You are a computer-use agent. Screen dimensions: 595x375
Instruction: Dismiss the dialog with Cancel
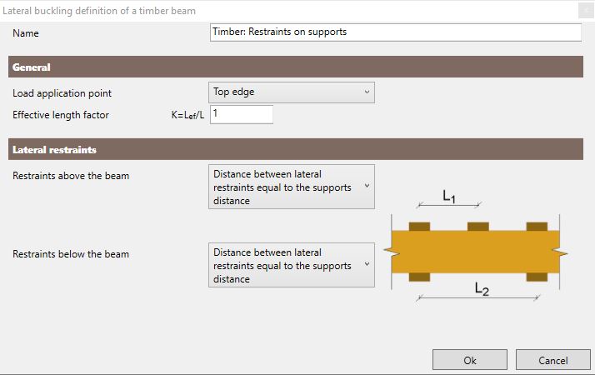tap(552, 360)
